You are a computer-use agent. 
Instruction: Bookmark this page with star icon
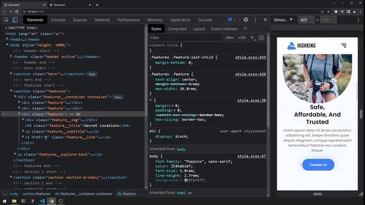(328, 11)
